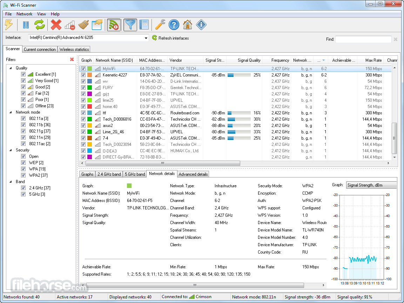Uncheck the Excellent [1] quality filter
404x303 pixels.
click(23, 74)
